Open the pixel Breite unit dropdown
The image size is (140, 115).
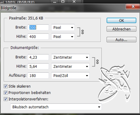click(x=63, y=27)
